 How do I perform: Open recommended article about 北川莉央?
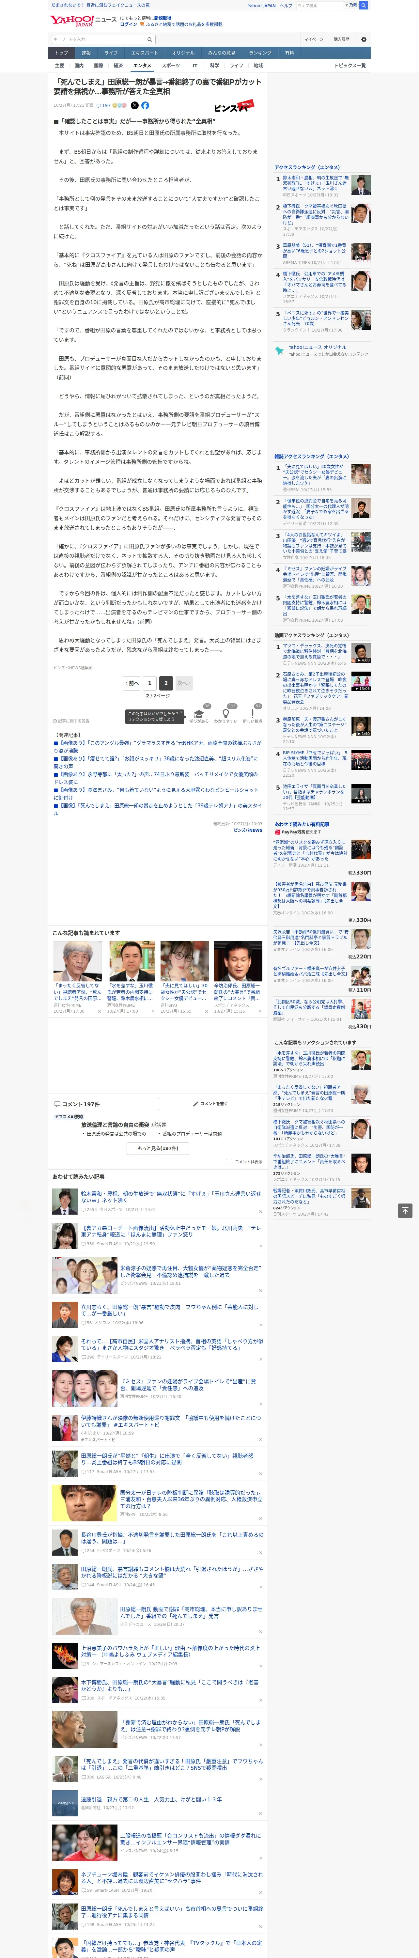(171, 1231)
